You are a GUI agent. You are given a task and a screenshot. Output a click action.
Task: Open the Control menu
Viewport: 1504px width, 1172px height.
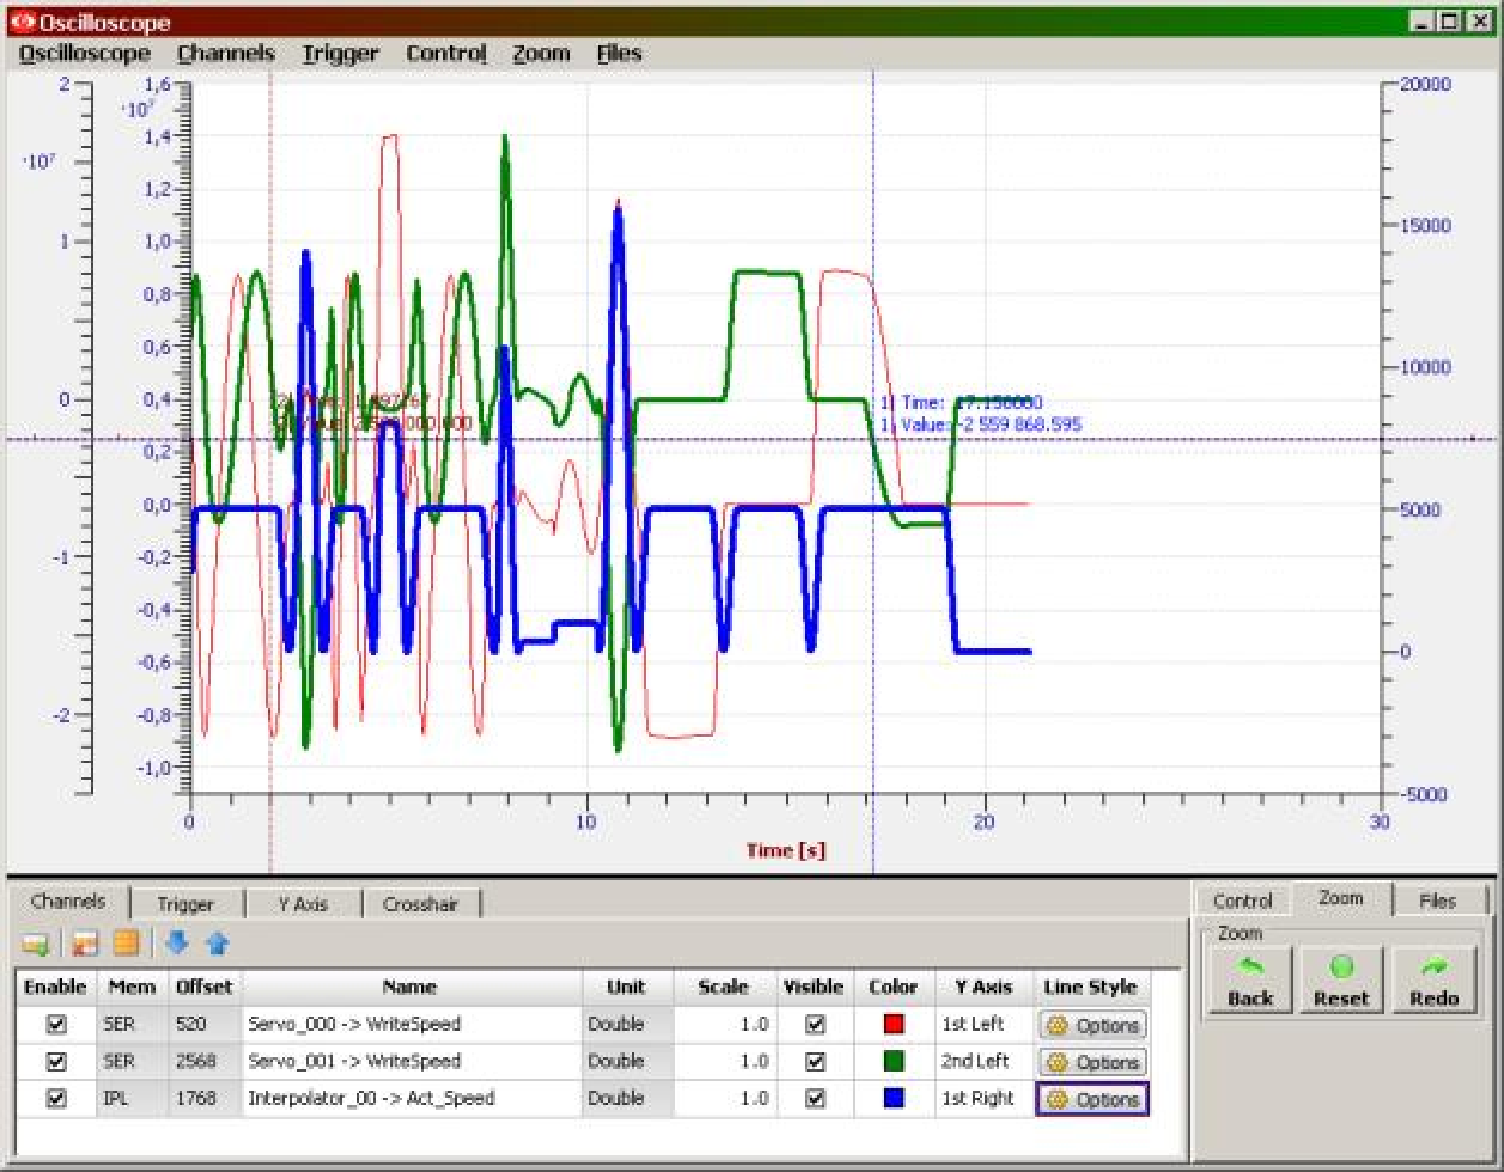click(446, 53)
